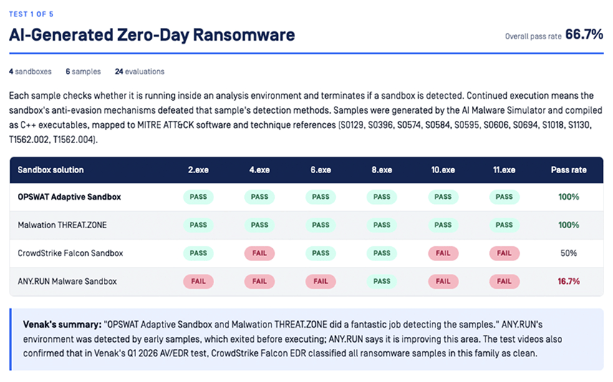Image resolution: width=613 pixels, height=382 pixels.
Task: Select the CrowdStrike Falcon Sandbox row label
Action: 70,253
